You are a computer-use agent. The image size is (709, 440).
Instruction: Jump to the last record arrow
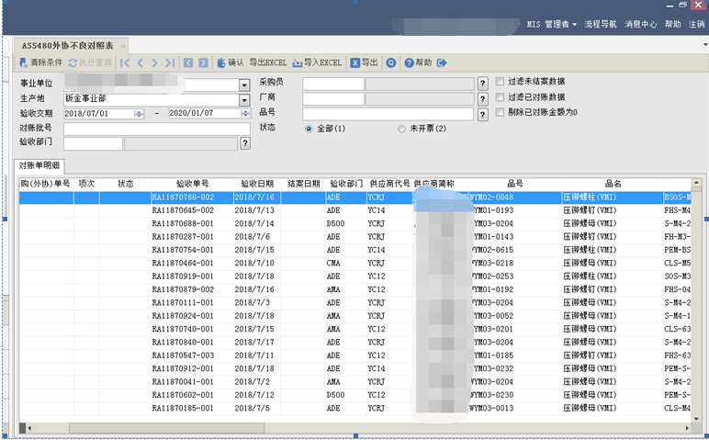point(169,62)
